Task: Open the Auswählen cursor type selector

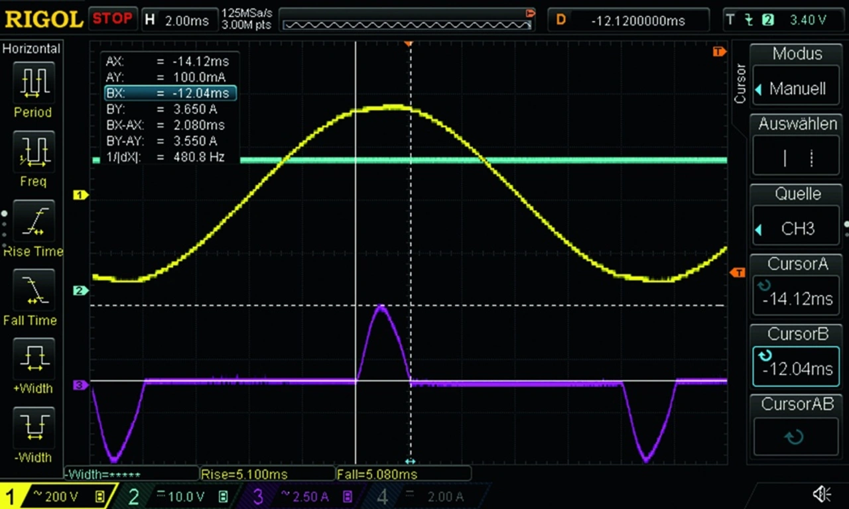Action: 797,158
